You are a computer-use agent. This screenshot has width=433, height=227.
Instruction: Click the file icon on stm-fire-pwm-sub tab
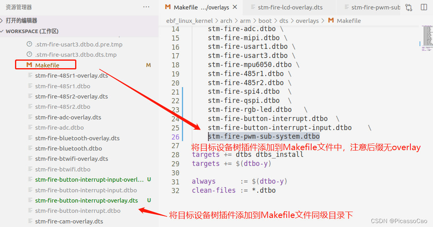click(x=346, y=7)
